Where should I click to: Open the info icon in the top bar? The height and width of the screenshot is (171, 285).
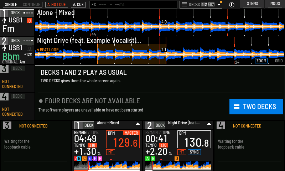[x=232, y=5]
